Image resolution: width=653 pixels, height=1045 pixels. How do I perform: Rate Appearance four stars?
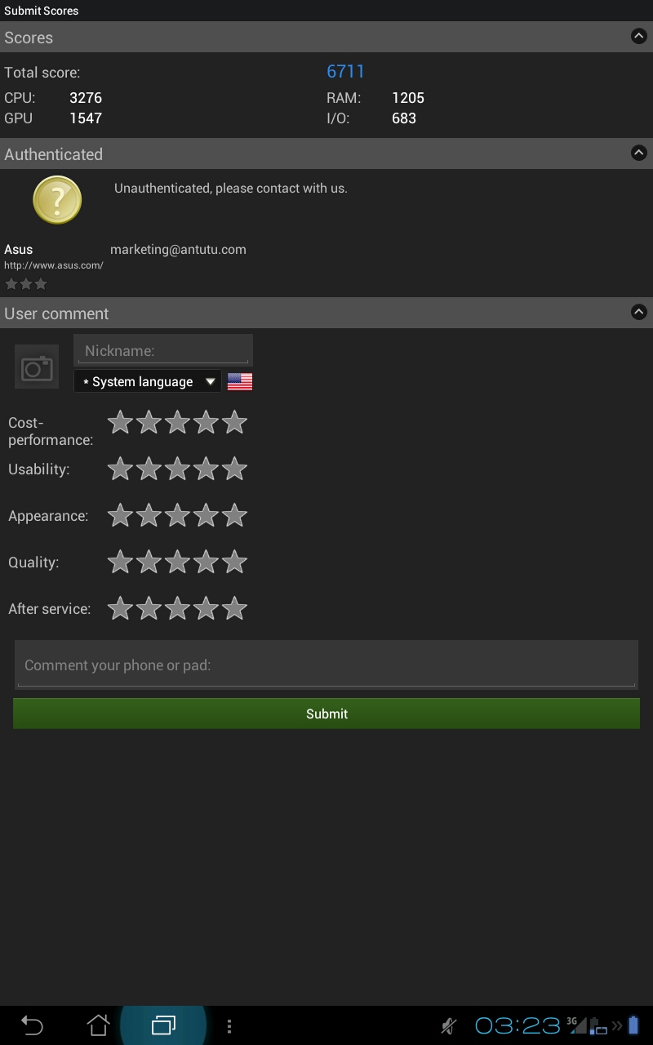click(206, 515)
